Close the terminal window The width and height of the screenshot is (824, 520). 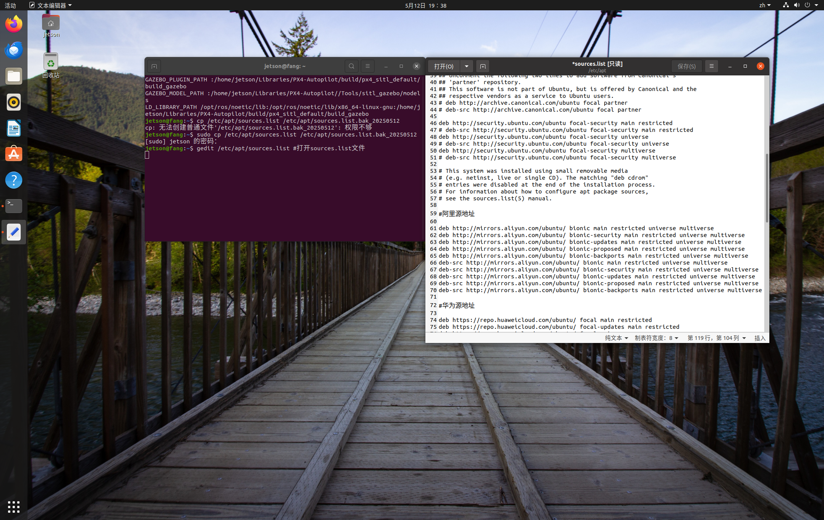(x=417, y=66)
